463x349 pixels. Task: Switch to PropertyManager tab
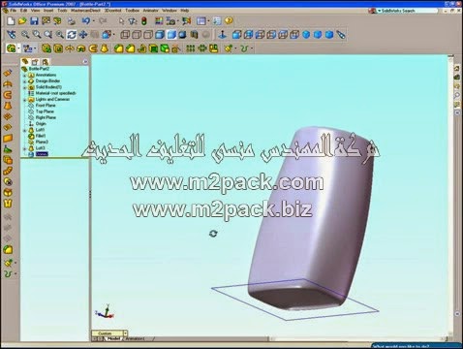[35, 61]
